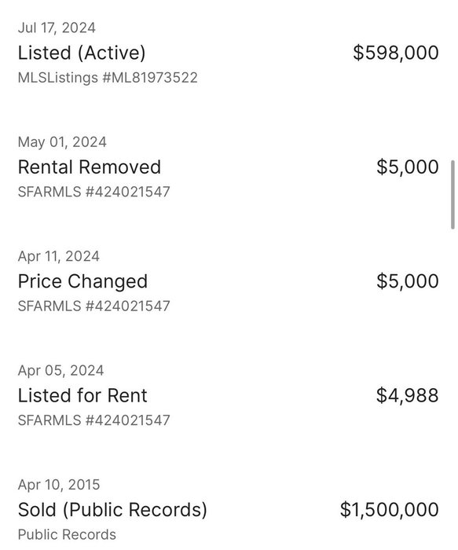Select the May 01, 2024 date
Viewport: 458px width, 550px height.
click(x=62, y=142)
